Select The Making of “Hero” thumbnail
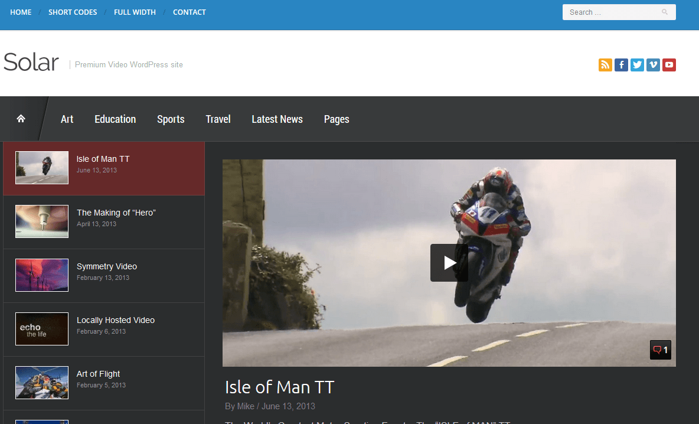Screen dimensions: 699x424 tap(42, 221)
